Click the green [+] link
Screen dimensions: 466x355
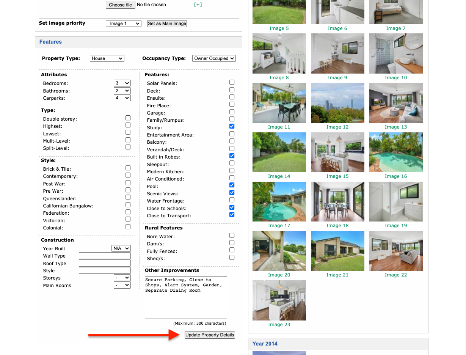(198, 4)
